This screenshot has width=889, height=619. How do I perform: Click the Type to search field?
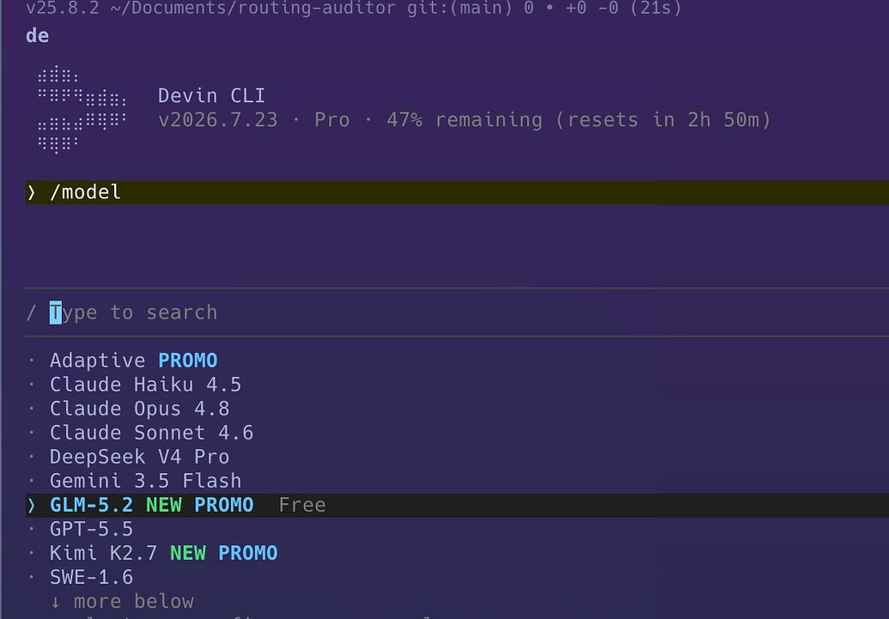pos(457,313)
